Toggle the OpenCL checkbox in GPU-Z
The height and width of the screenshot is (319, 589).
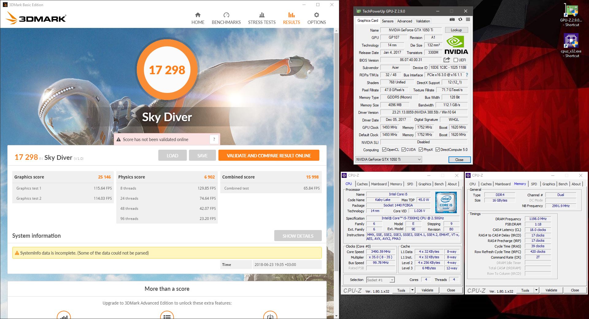384,150
